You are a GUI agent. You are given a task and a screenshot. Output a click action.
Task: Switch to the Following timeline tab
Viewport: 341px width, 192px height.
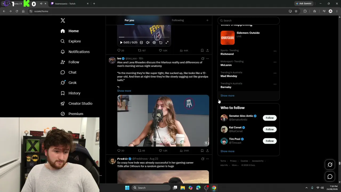point(178,20)
